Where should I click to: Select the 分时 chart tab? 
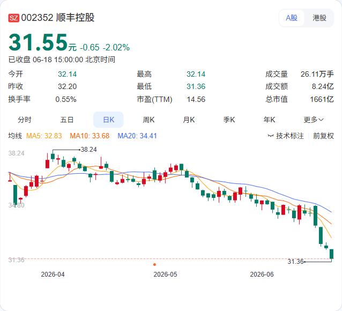25,120
